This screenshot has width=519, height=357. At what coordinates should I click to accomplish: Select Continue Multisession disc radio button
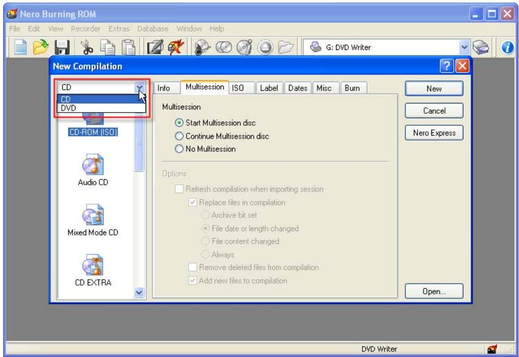click(179, 136)
